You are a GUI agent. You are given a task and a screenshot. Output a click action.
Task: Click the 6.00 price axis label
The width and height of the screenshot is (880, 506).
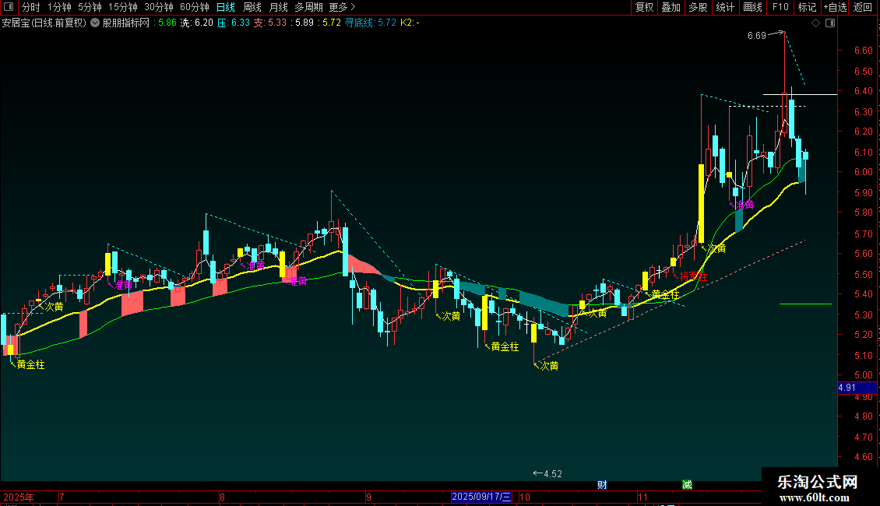click(863, 172)
